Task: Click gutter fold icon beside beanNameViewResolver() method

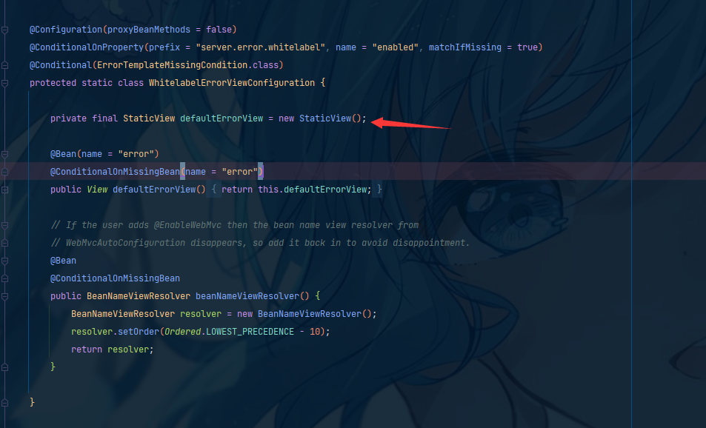Action: pyautogui.click(x=4, y=297)
